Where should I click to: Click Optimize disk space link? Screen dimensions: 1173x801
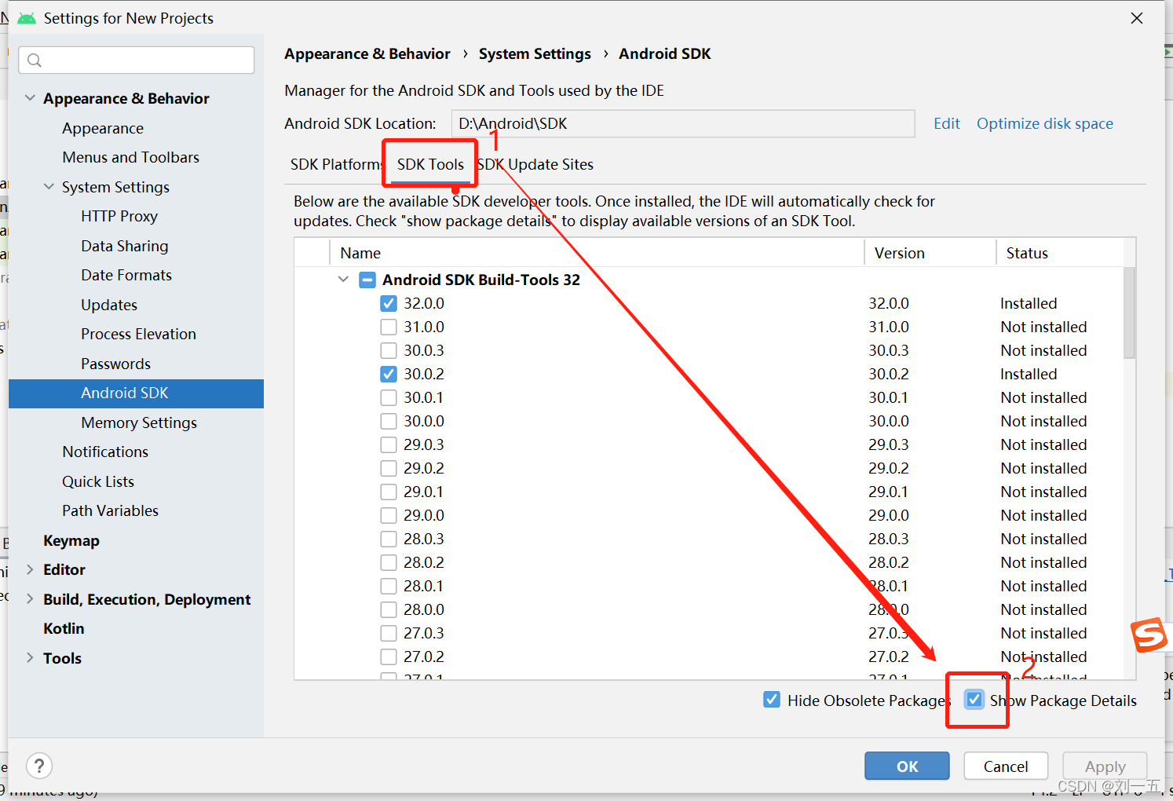coord(1045,123)
